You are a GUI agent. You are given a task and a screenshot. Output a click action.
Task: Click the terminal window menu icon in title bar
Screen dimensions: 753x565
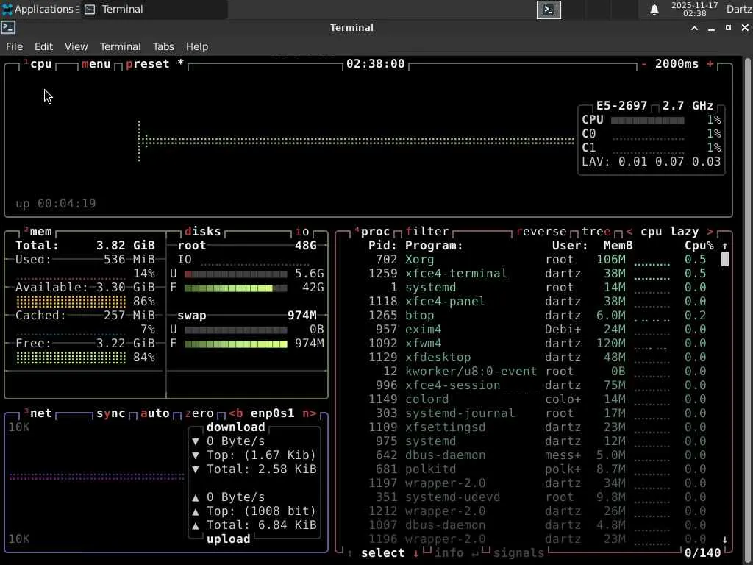pyautogui.click(x=8, y=27)
